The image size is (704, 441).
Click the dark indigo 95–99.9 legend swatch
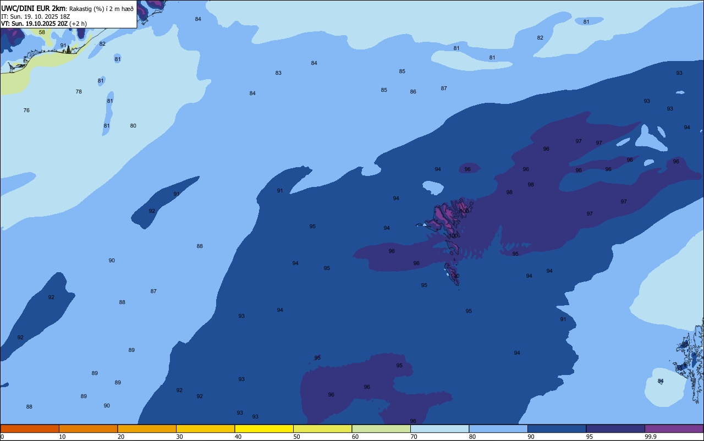tap(615, 428)
